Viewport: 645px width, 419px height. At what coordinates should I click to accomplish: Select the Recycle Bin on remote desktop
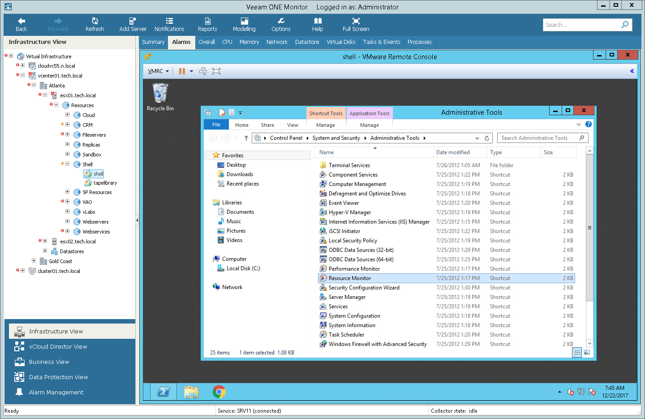160,97
